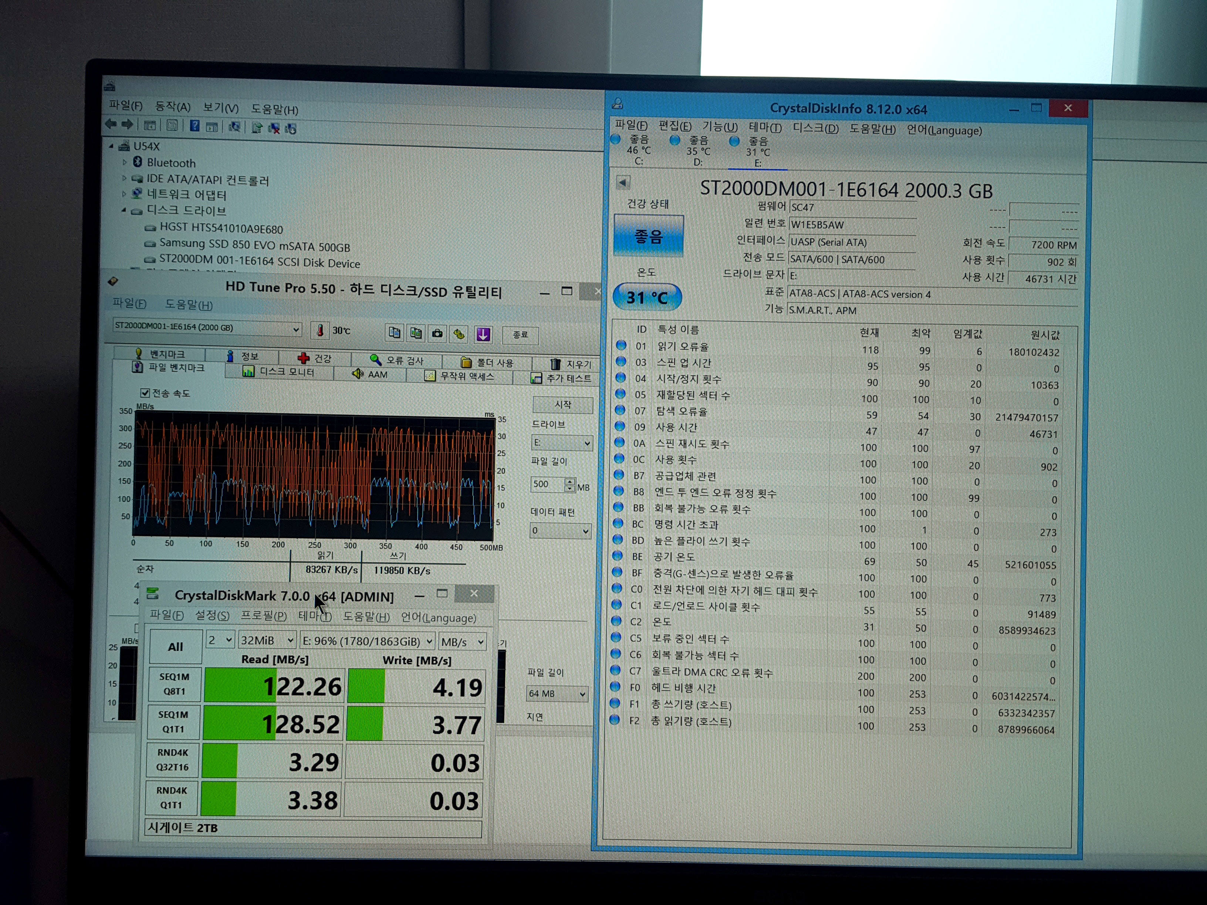Click the uninstall device icon with red X
1207x905 pixels.
[274, 128]
